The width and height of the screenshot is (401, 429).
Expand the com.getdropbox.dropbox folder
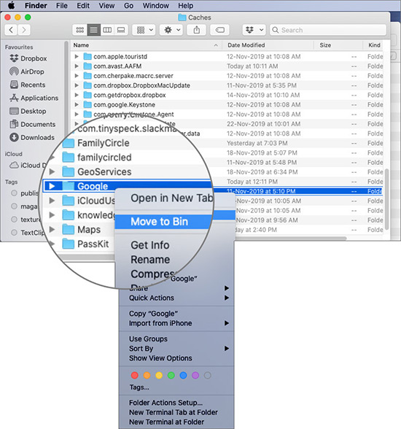point(77,95)
